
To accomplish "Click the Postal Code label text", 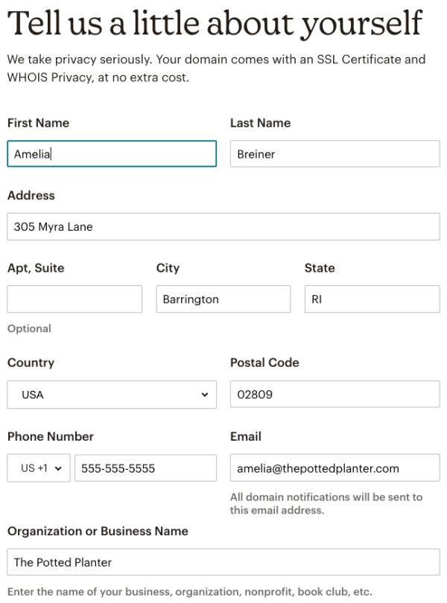I will 264,363.
